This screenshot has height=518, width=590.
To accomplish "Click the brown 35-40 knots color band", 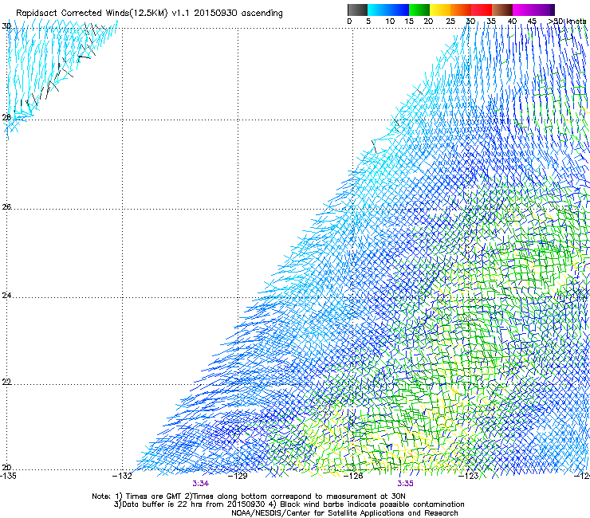I will [x=502, y=10].
